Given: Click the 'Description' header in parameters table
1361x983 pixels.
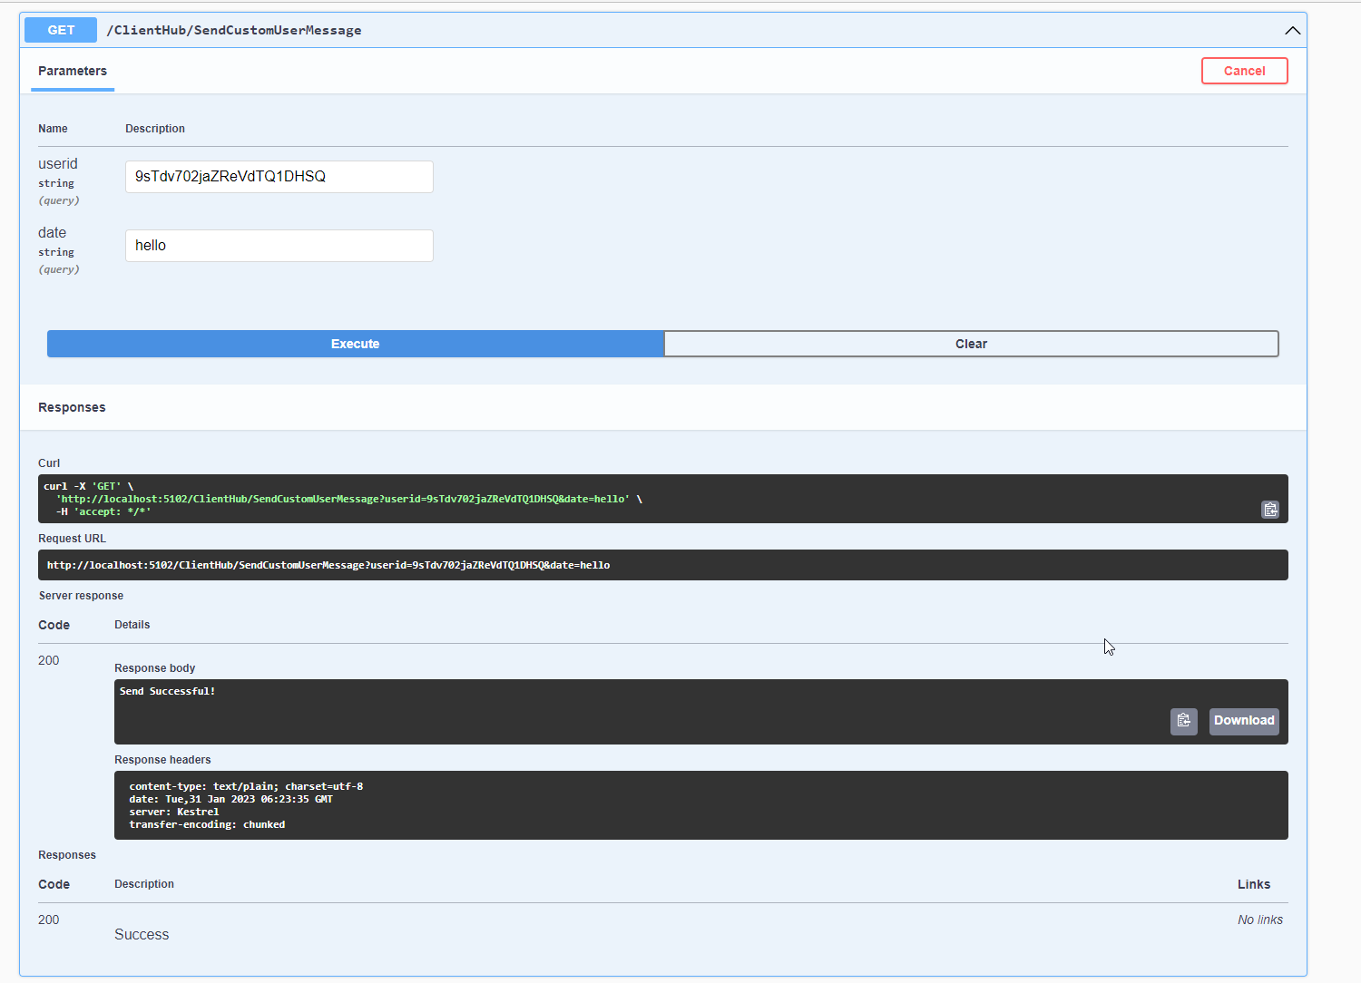Looking at the screenshot, I should coord(155,129).
